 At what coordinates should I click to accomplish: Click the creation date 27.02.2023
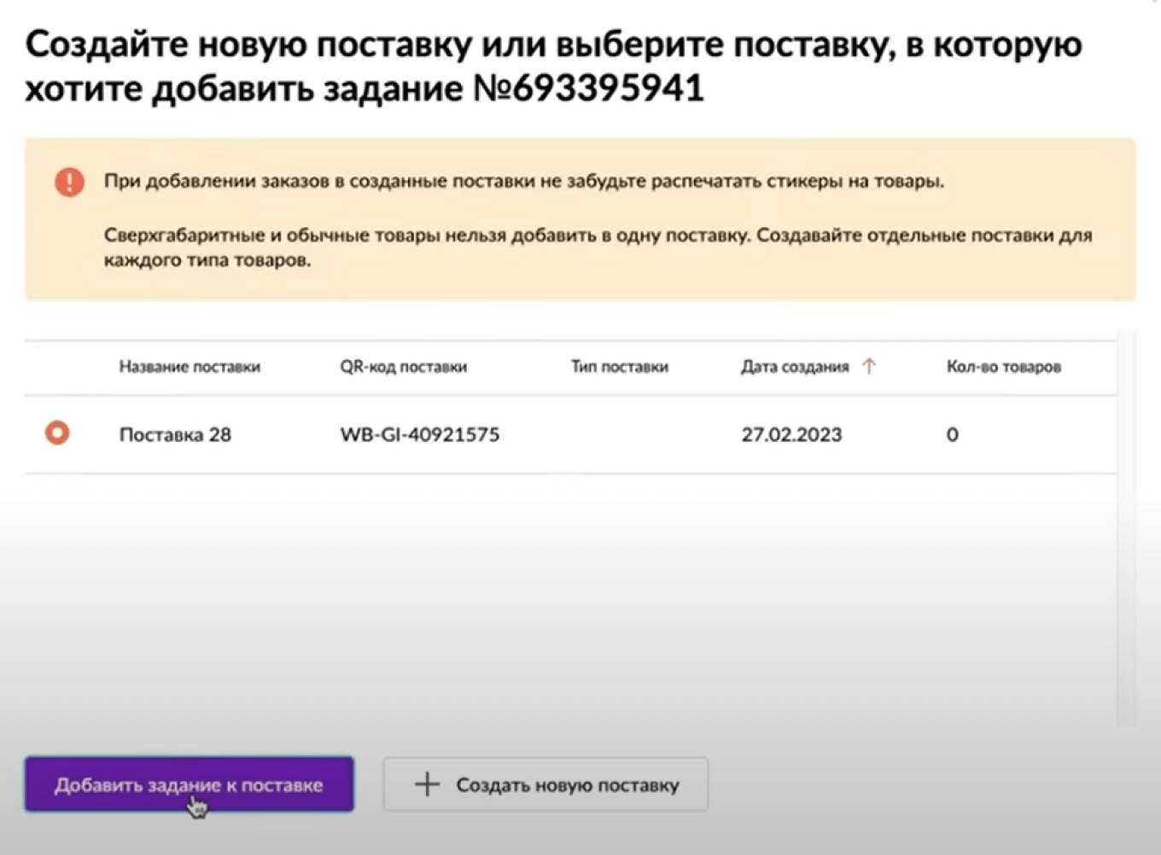[x=791, y=434]
